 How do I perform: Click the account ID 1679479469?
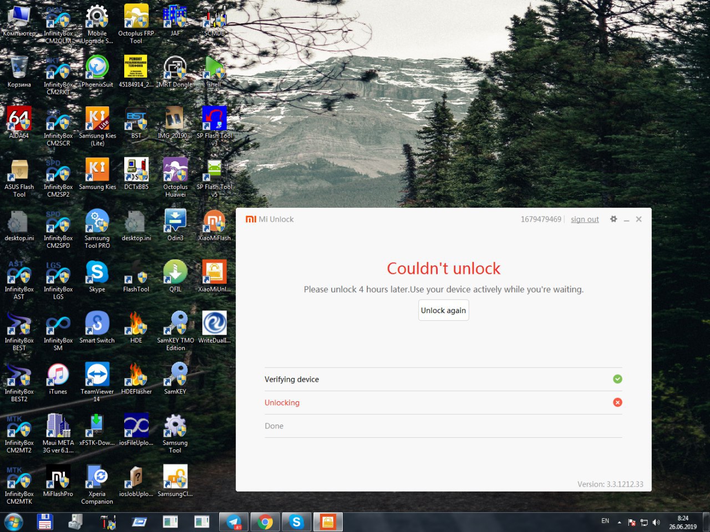coord(541,219)
